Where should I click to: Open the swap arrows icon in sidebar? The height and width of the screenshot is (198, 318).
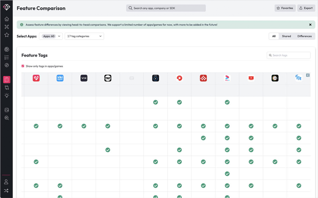click(7, 87)
